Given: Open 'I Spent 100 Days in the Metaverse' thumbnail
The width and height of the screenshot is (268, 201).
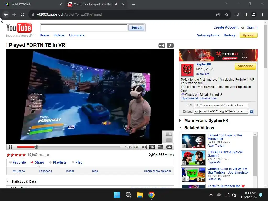Looking at the screenshot, I should 193,141.
